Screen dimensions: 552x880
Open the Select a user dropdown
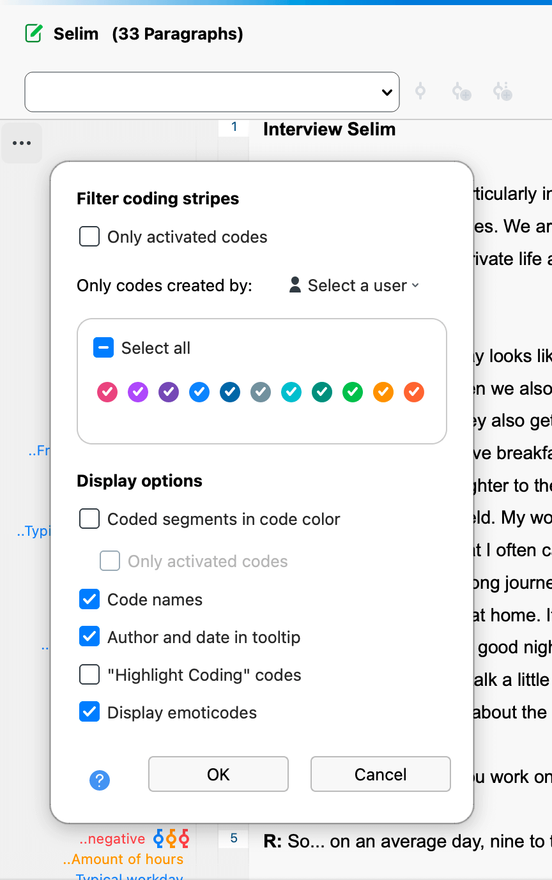361,285
